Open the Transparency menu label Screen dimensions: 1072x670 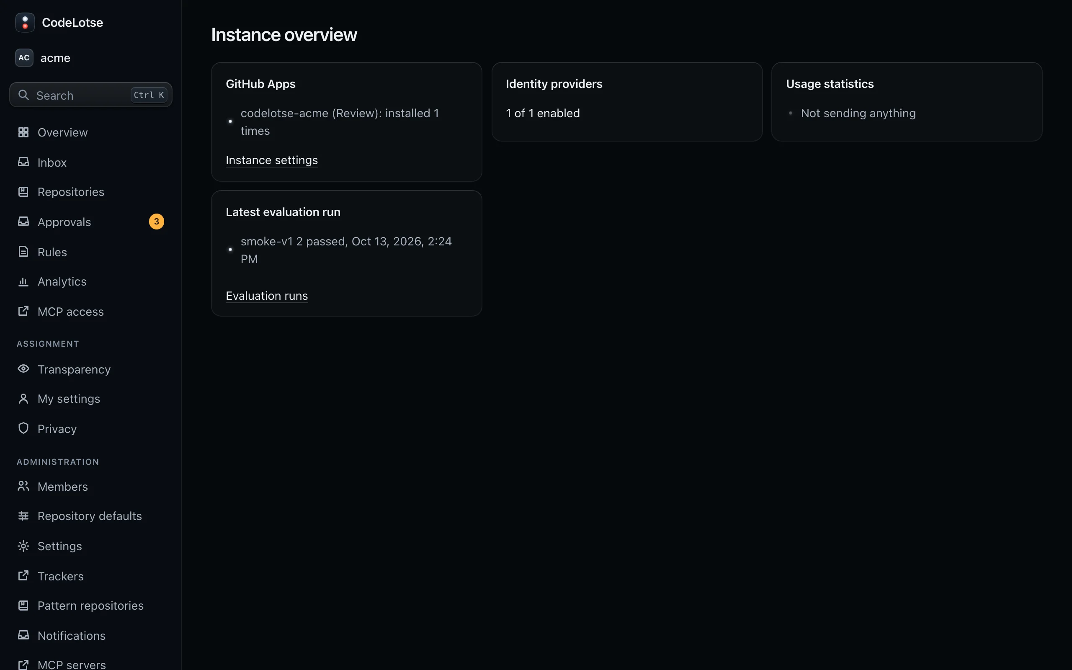pos(74,369)
